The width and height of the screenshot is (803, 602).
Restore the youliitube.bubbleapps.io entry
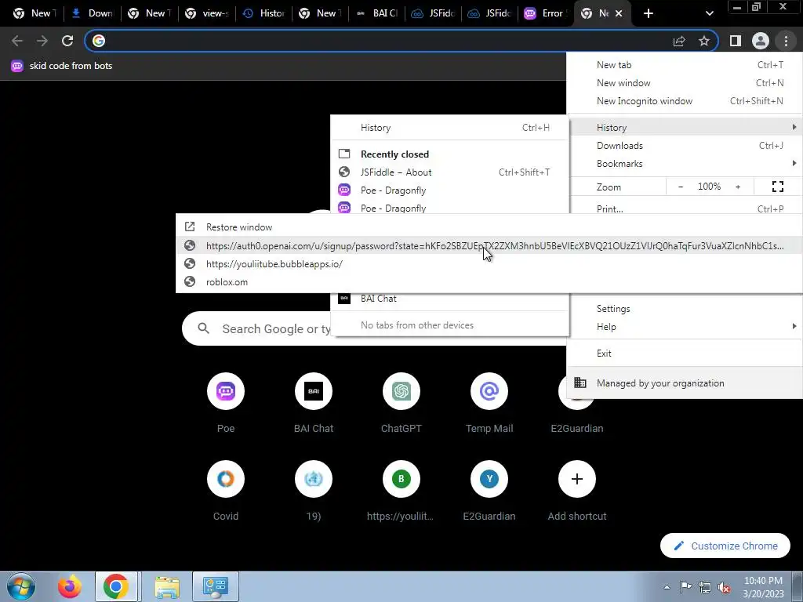coord(489,263)
